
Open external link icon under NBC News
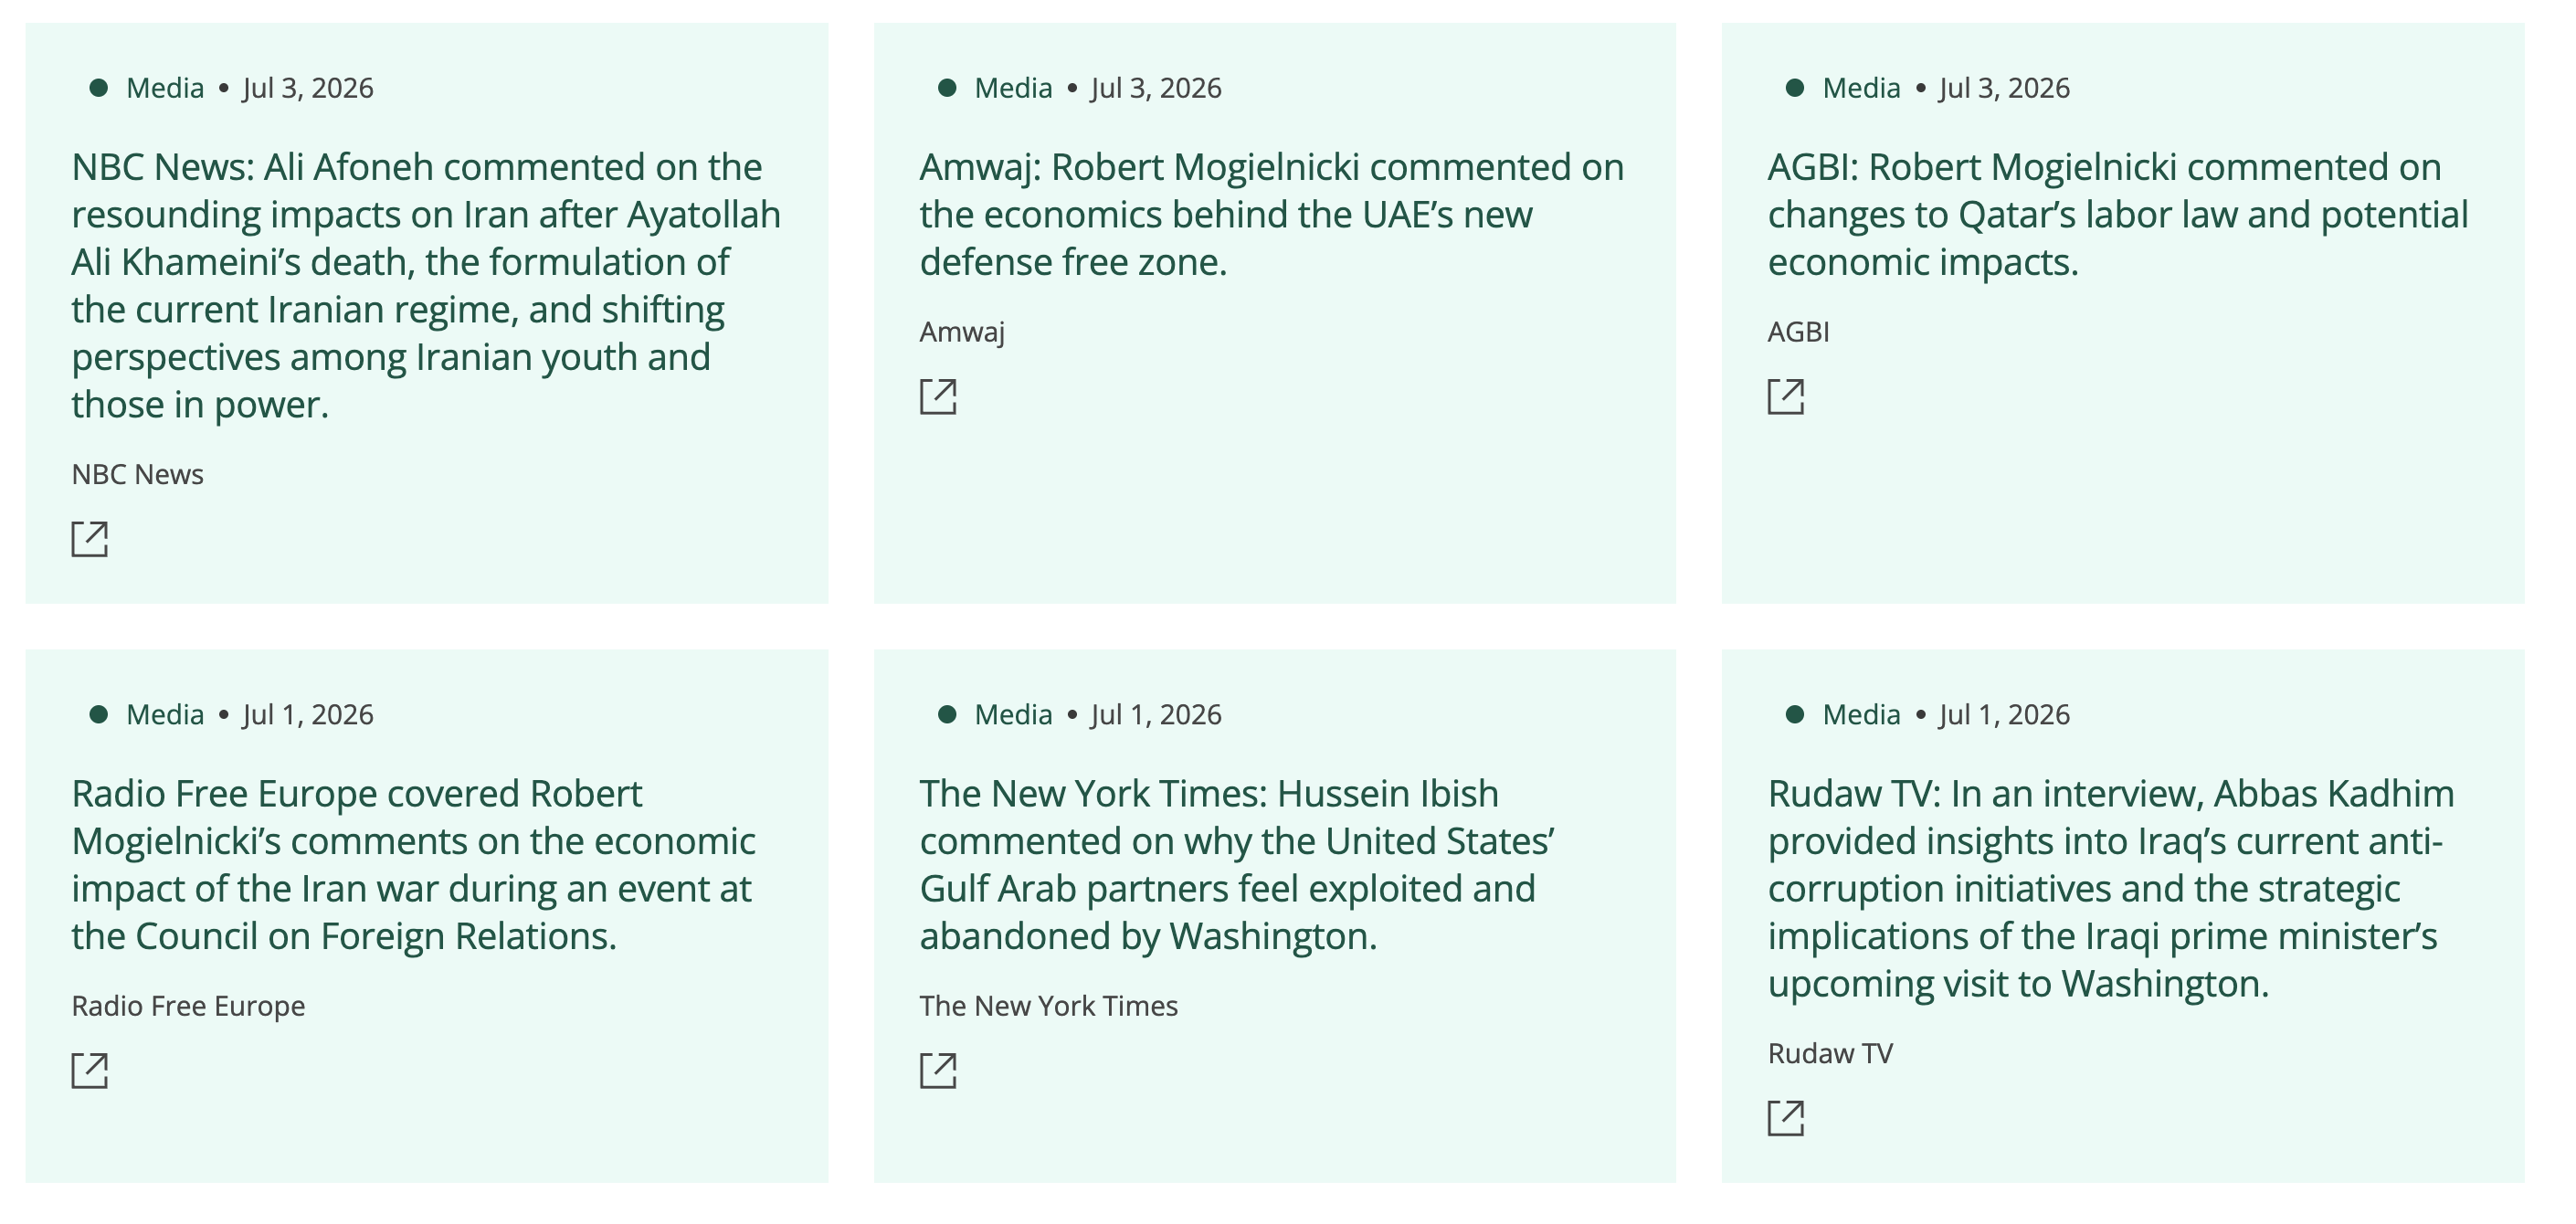pos(90,539)
